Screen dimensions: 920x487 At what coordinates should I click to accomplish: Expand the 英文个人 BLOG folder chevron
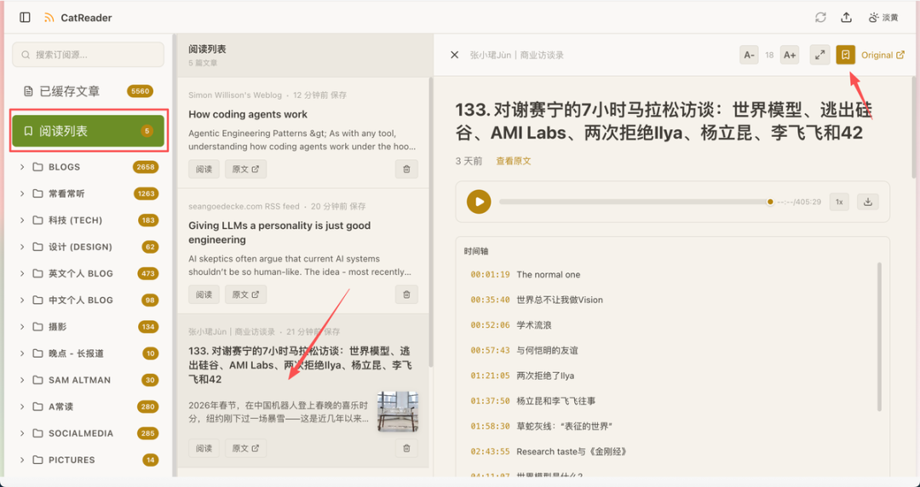click(22, 273)
